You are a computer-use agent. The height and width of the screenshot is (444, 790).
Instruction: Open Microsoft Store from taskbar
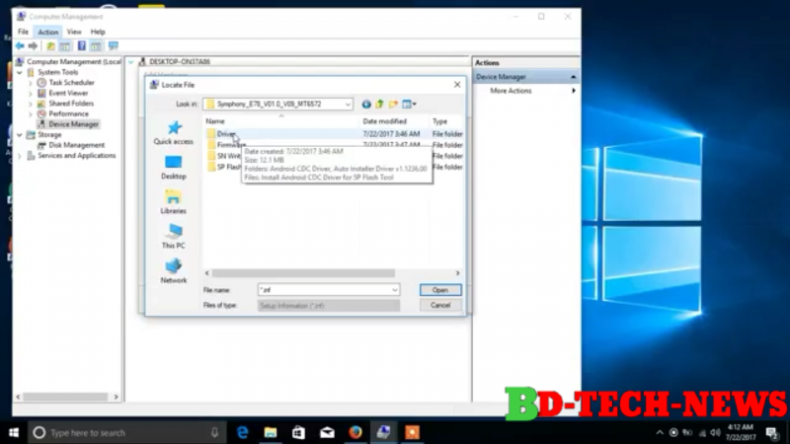[x=299, y=432]
